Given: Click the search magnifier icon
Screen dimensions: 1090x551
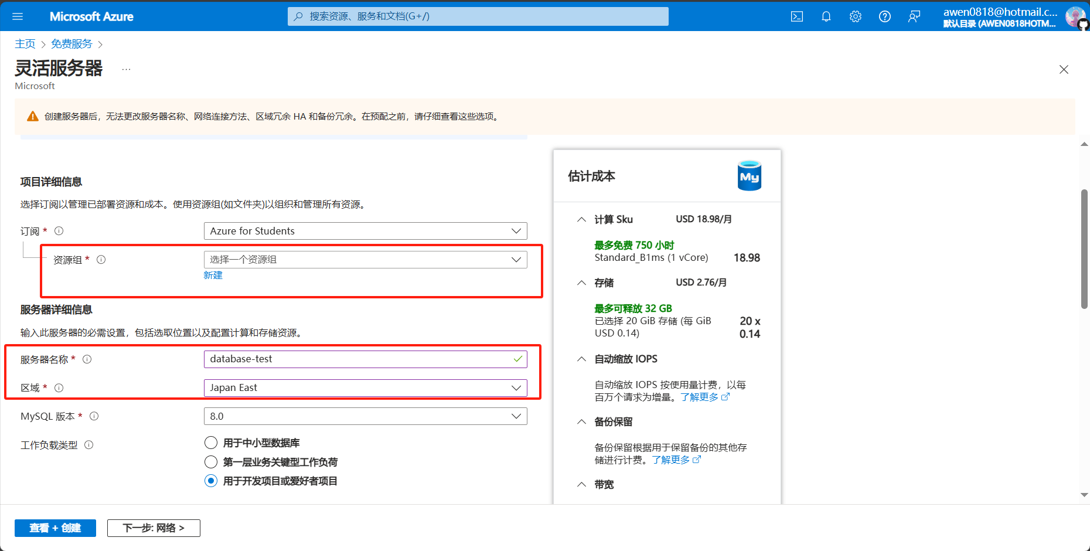Looking at the screenshot, I should [x=298, y=16].
